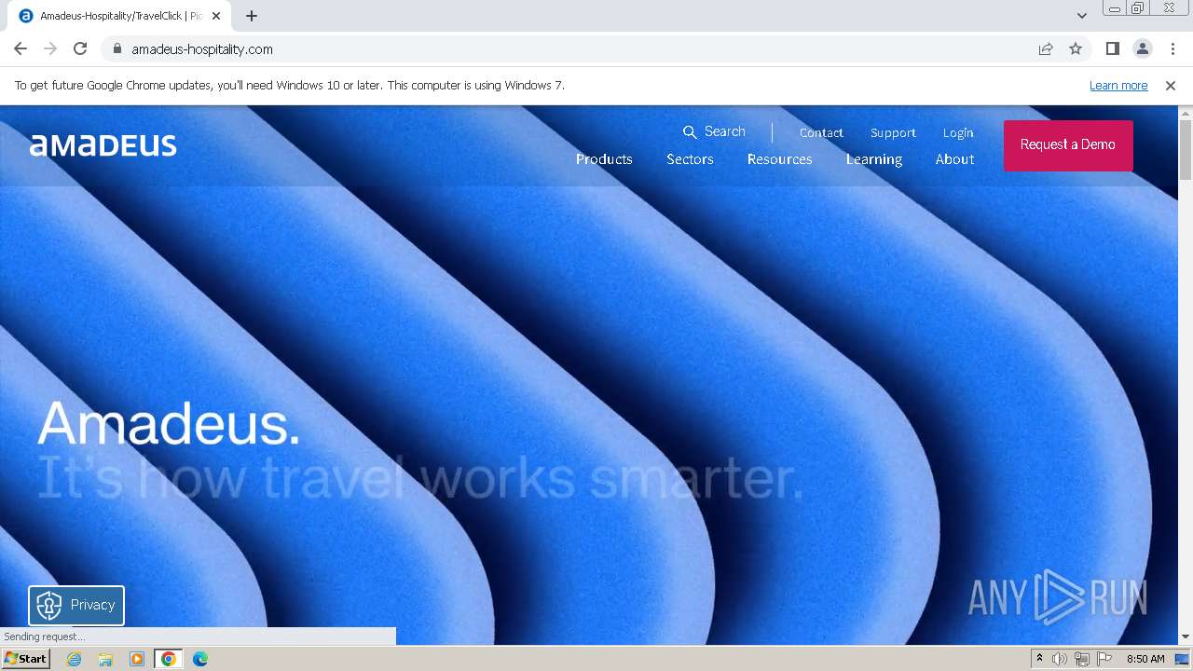This screenshot has width=1193, height=671.
Task: Bookmark this page with the star
Action: (1076, 48)
